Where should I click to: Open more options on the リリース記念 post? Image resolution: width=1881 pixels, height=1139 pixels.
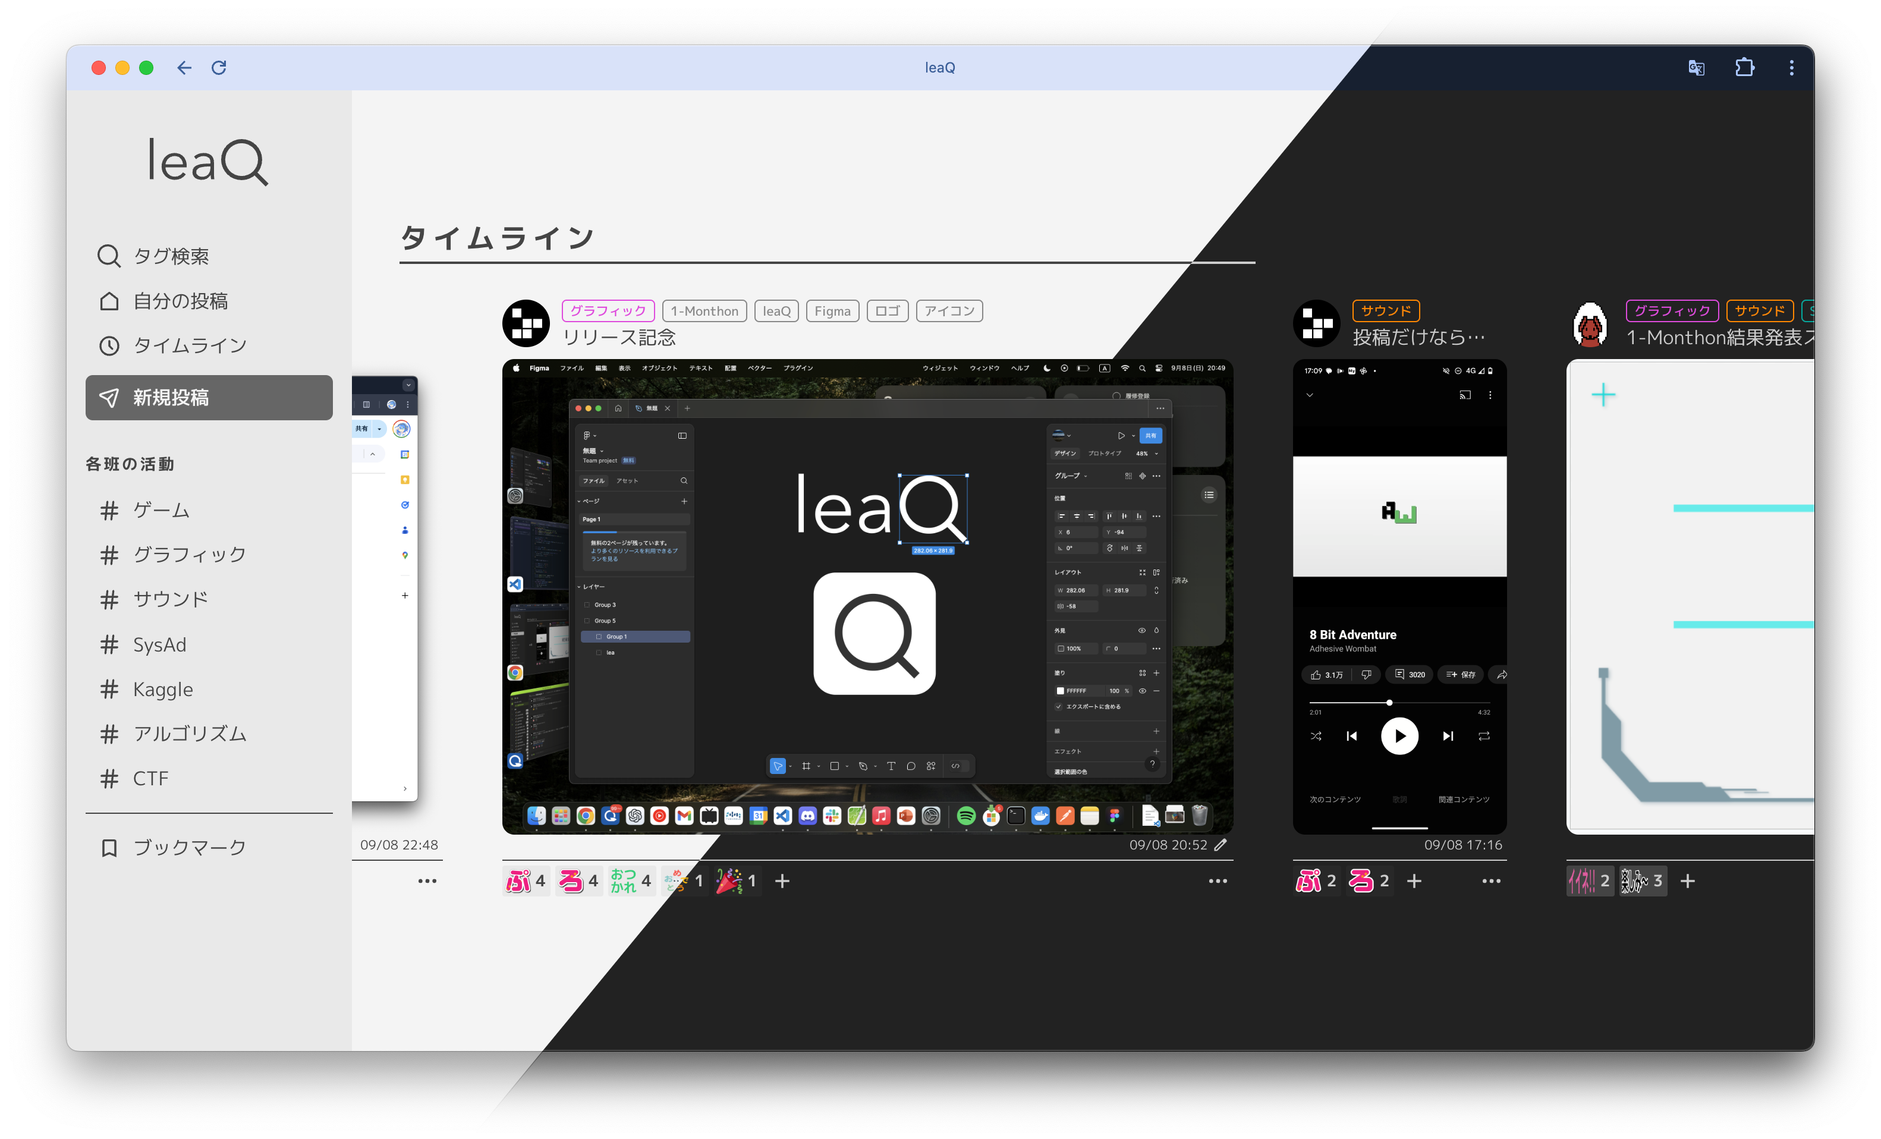coord(1218,881)
